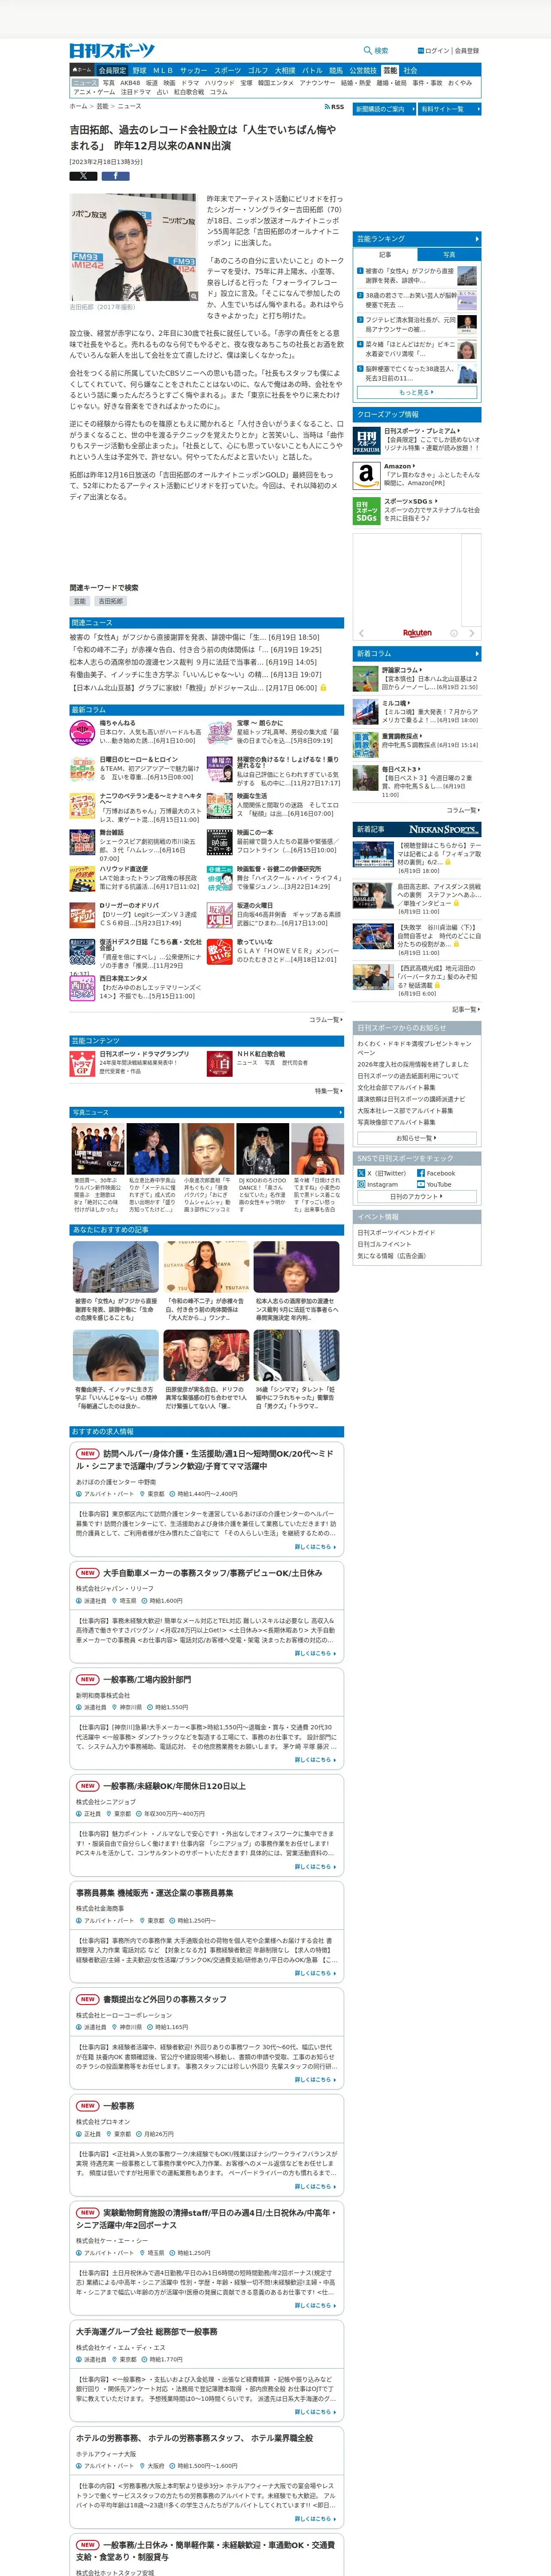The height and width of the screenshot is (2576, 551).
Task: Open 映画な生活 column thumbnail icon
Action: click(x=220, y=806)
